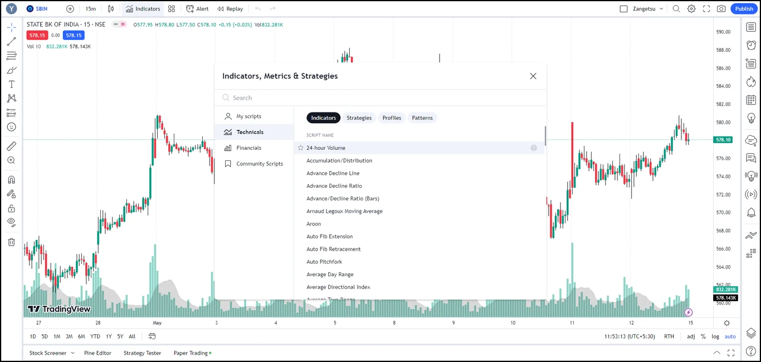
Task: Toggle lock all drawing tools
Action: pos(11,208)
